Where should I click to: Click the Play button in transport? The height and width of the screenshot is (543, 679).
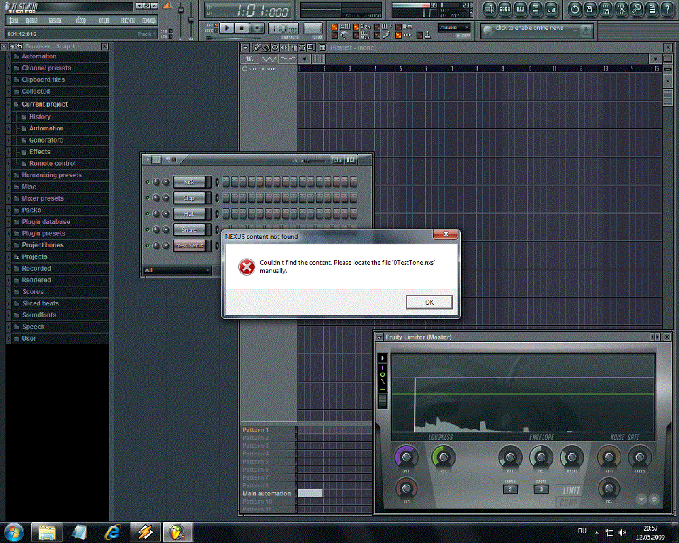(x=226, y=28)
